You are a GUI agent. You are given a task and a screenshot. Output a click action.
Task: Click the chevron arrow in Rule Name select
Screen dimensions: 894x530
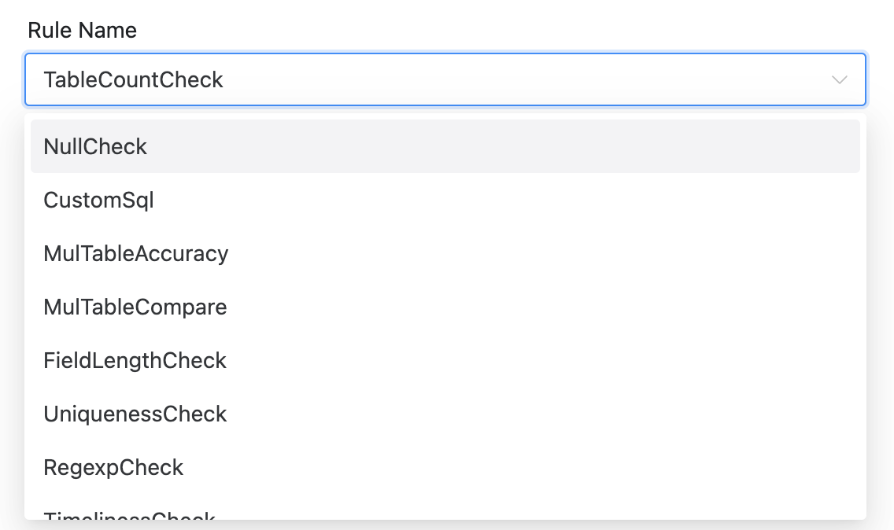pyautogui.click(x=840, y=79)
